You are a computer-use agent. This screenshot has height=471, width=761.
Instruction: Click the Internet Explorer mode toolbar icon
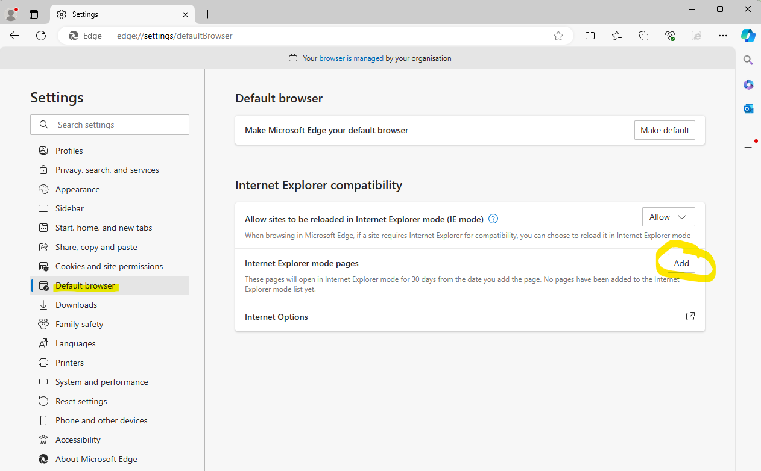696,36
